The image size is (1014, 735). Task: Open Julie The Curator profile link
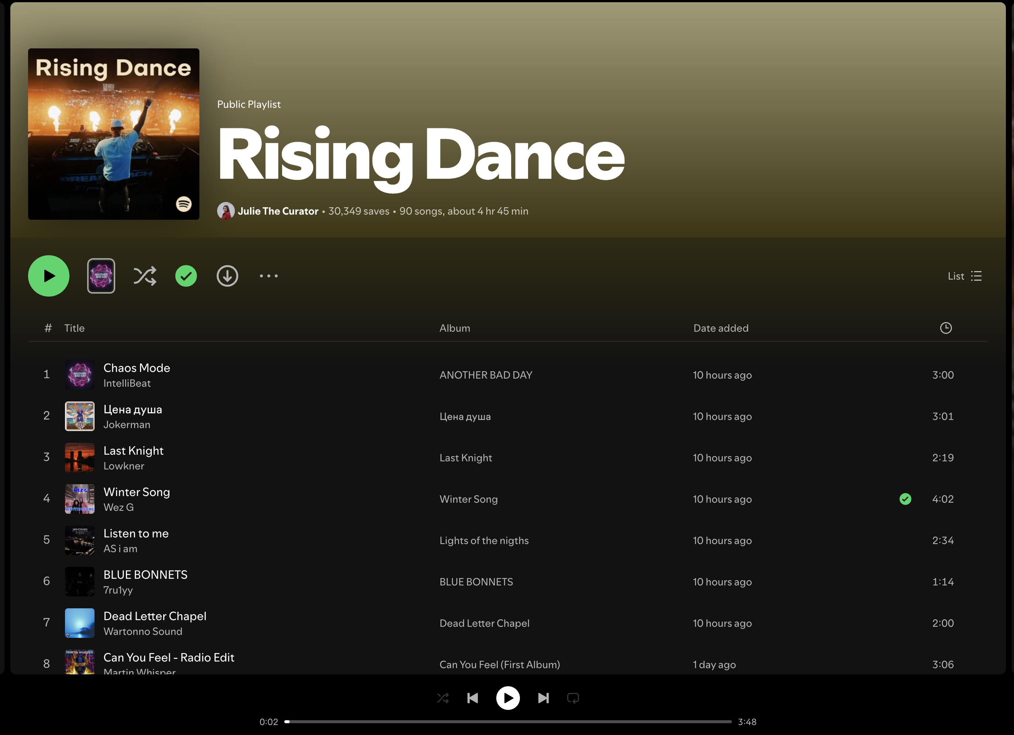pyautogui.click(x=278, y=211)
